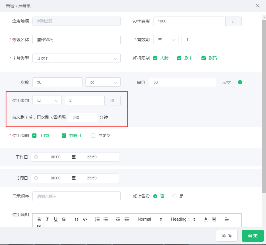Viewport: 266px width, 245px height.
Task: Enable the 自定义 usage period checkbox
Action: coord(93,136)
